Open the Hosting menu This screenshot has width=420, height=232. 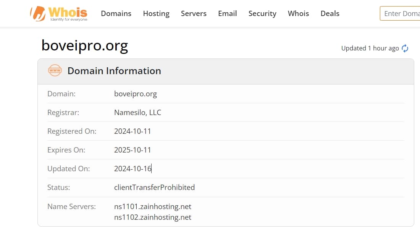[x=156, y=13]
